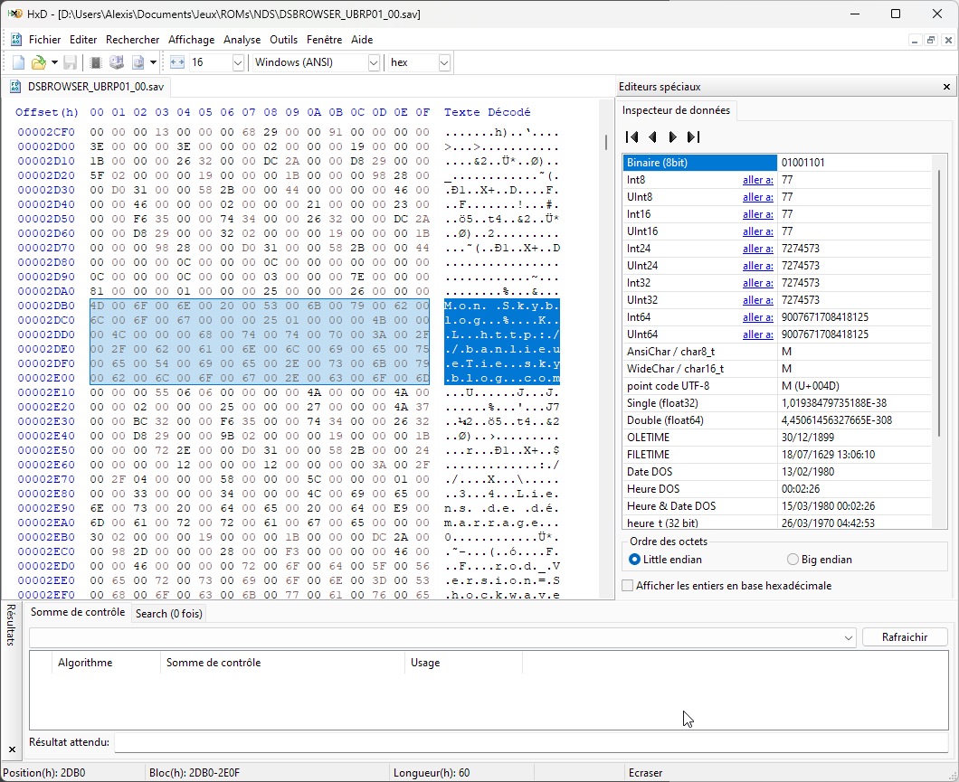This screenshot has height=782, width=959.
Task: Open the Windows (ANSI) encoding dropdown
Action: pos(374,62)
